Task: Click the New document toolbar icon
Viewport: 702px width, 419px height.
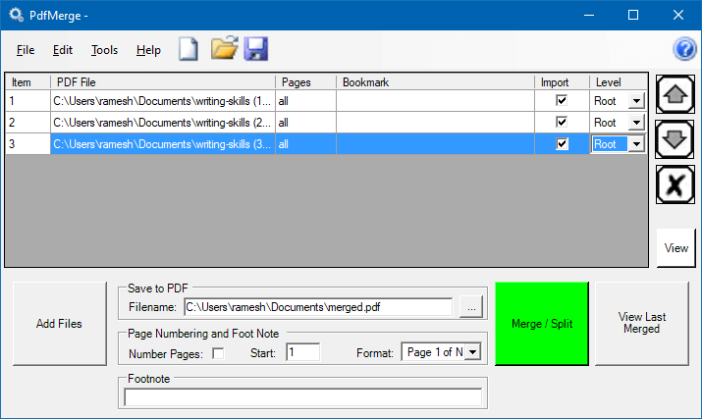Action: tap(189, 49)
